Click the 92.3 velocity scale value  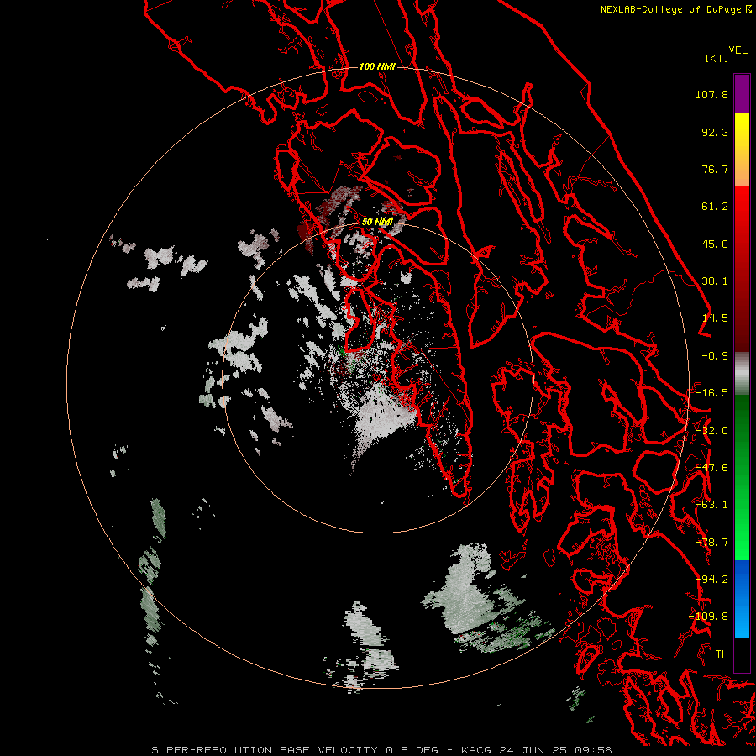pos(715,132)
